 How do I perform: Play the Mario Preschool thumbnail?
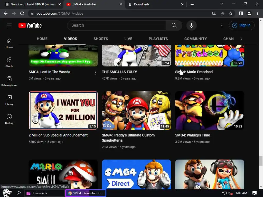point(210,56)
